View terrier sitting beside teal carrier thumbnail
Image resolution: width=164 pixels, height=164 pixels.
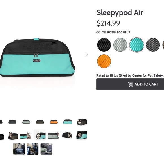coord(25,135)
